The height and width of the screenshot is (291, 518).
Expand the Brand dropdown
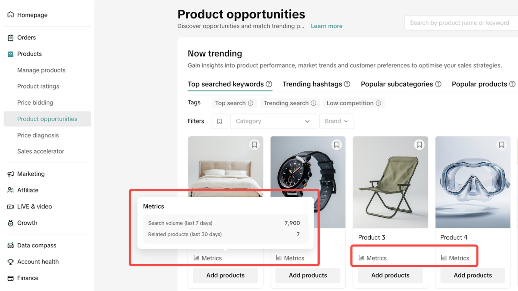(336, 121)
